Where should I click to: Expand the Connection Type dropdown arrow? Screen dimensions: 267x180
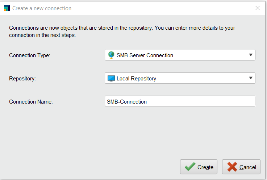click(x=250, y=55)
